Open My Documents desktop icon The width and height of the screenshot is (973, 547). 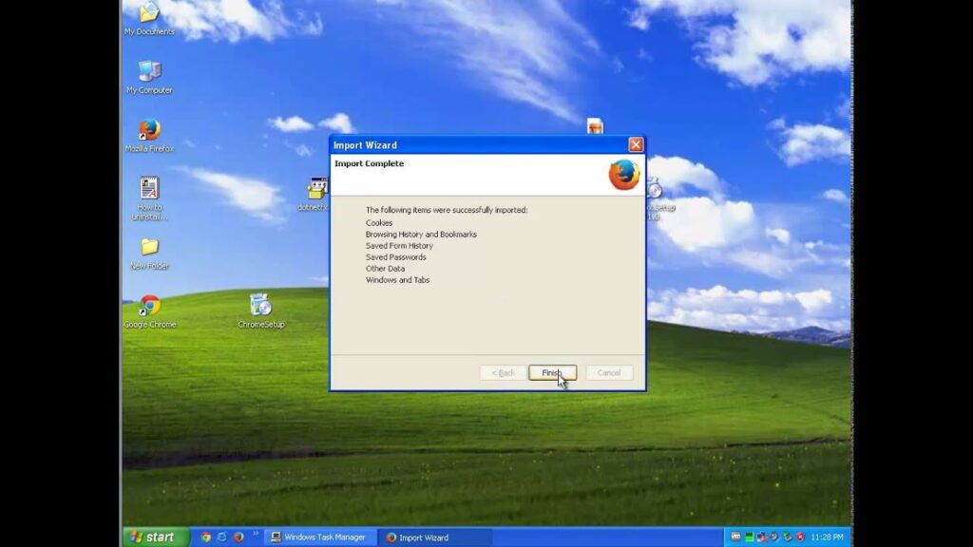pyautogui.click(x=149, y=18)
